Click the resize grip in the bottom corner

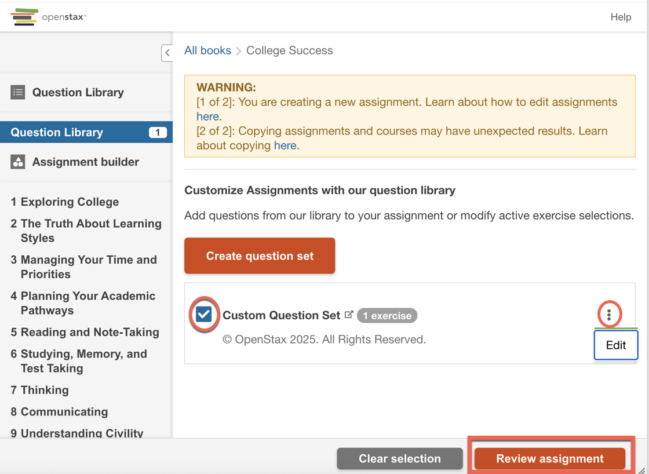(x=641, y=470)
